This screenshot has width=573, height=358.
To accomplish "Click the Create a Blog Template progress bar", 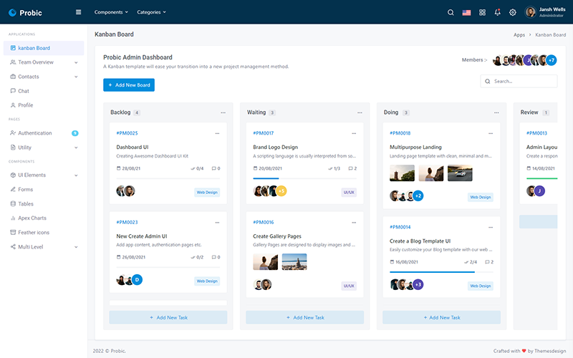I will coord(441,272).
